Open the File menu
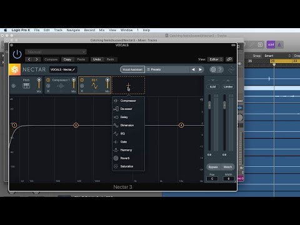Image resolution: width=300 pixels, height=225 pixels. 37,30
